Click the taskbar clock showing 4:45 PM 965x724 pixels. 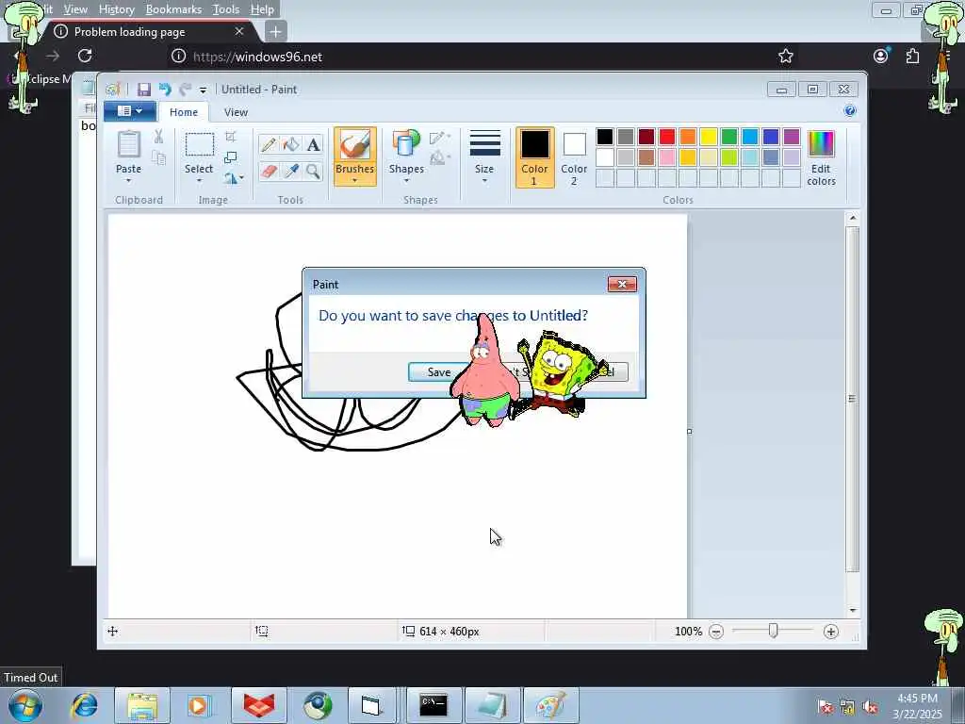click(917, 706)
